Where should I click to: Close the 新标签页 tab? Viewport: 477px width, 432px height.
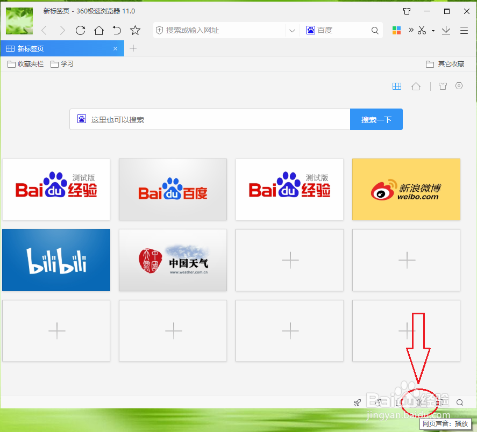point(115,49)
